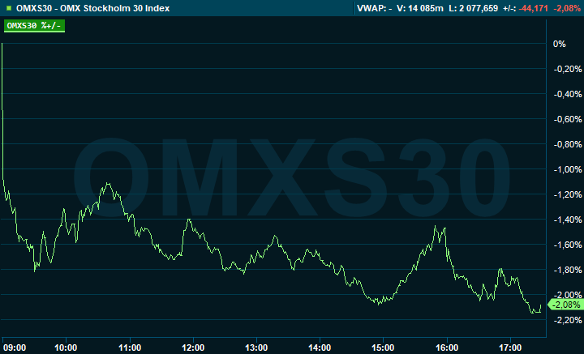
Task: Click the '17:00' time axis label
Action: pos(510,348)
